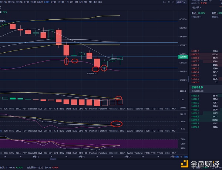Toggle 自动 auto scale
The image size is (222, 170).
(186, 157)
